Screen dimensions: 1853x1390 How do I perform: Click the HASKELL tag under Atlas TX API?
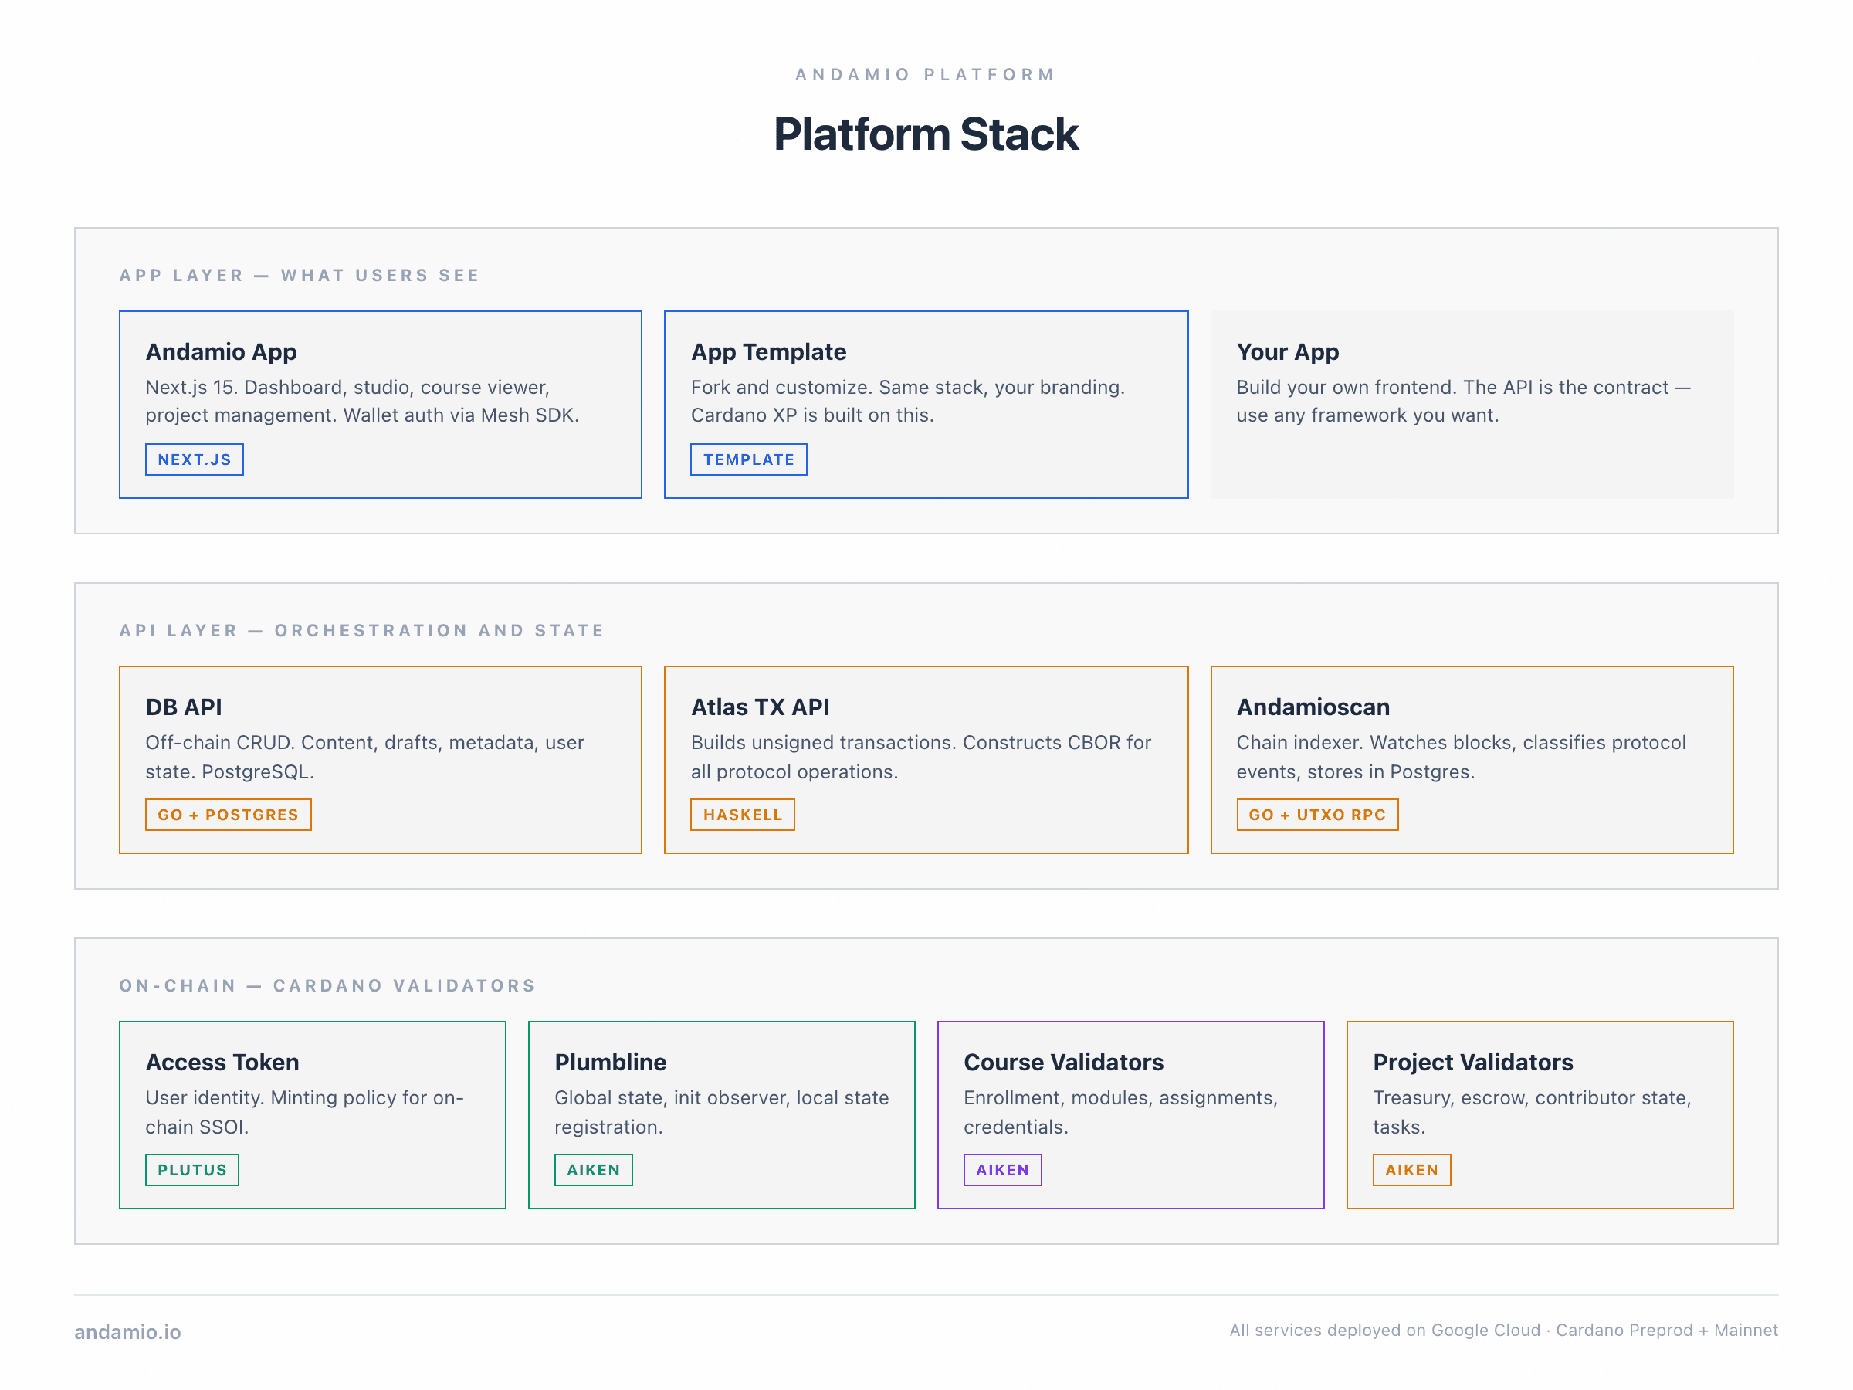(742, 815)
